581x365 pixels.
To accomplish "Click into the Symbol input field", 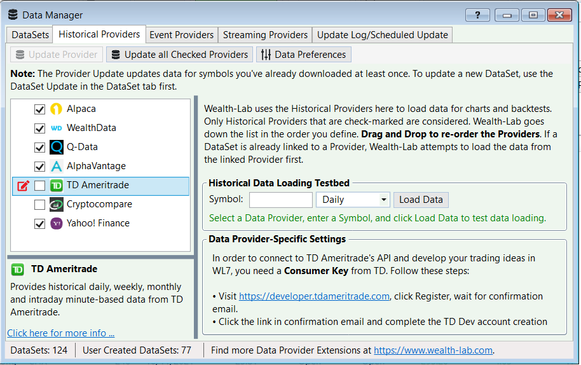I will [x=281, y=200].
